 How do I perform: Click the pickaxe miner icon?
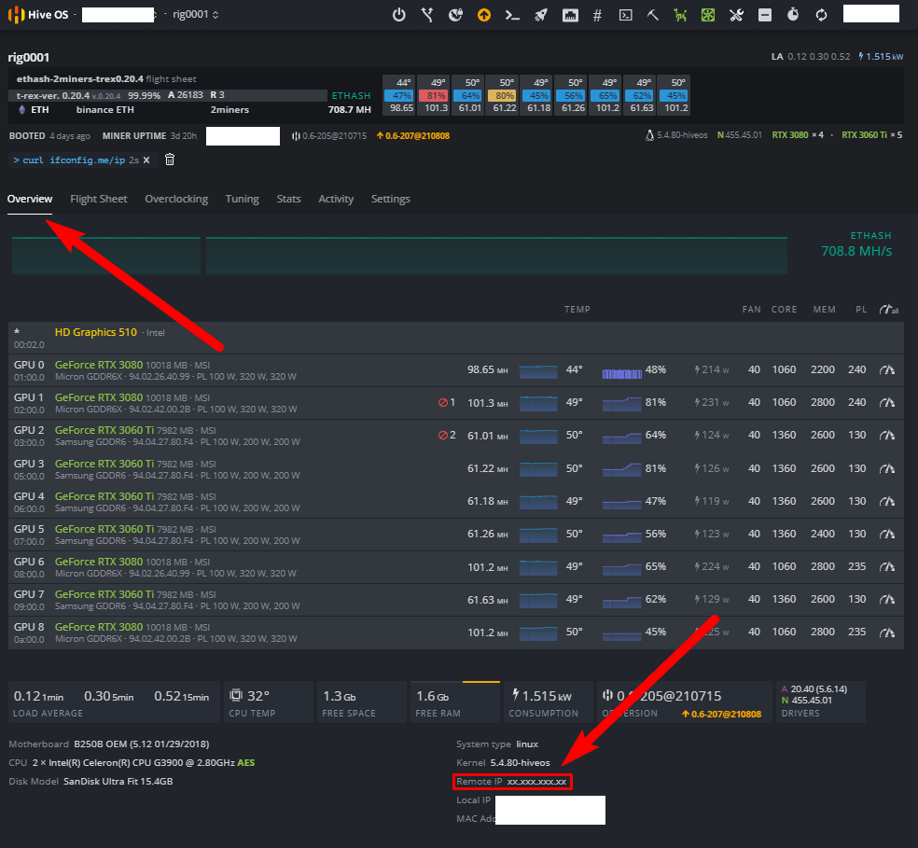coord(653,15)
